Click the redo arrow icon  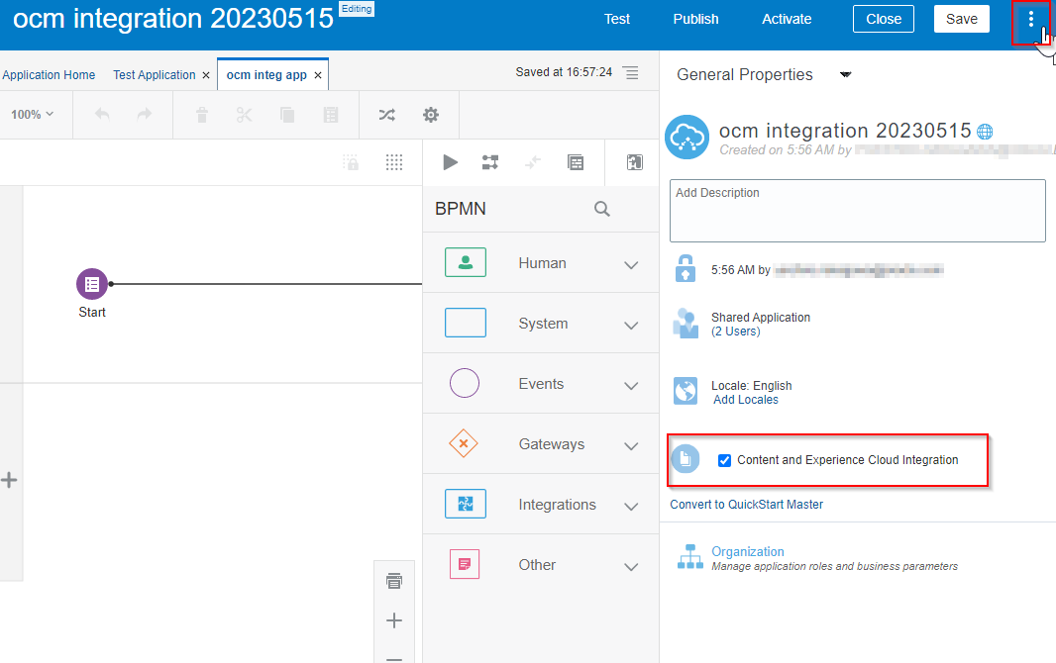point(144,115)
